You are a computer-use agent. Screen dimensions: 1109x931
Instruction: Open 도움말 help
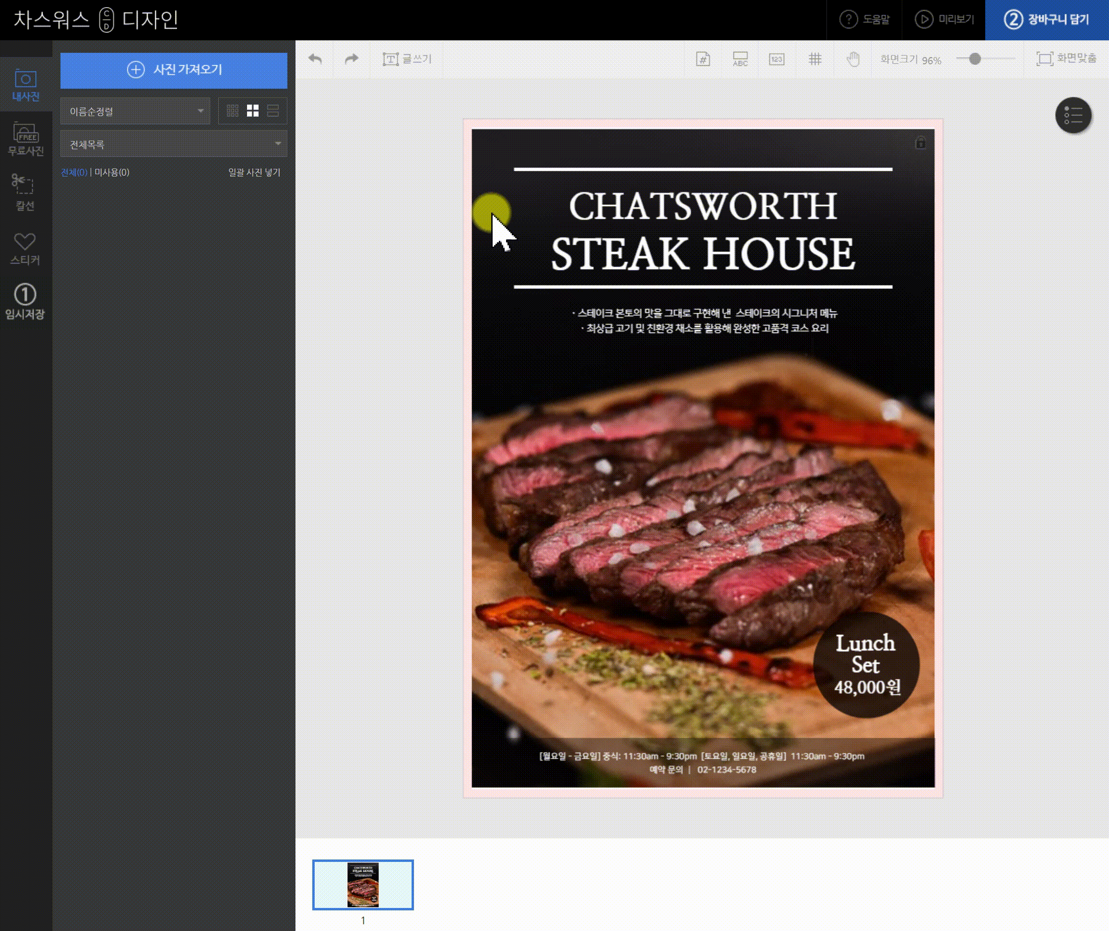coord(864,20)
